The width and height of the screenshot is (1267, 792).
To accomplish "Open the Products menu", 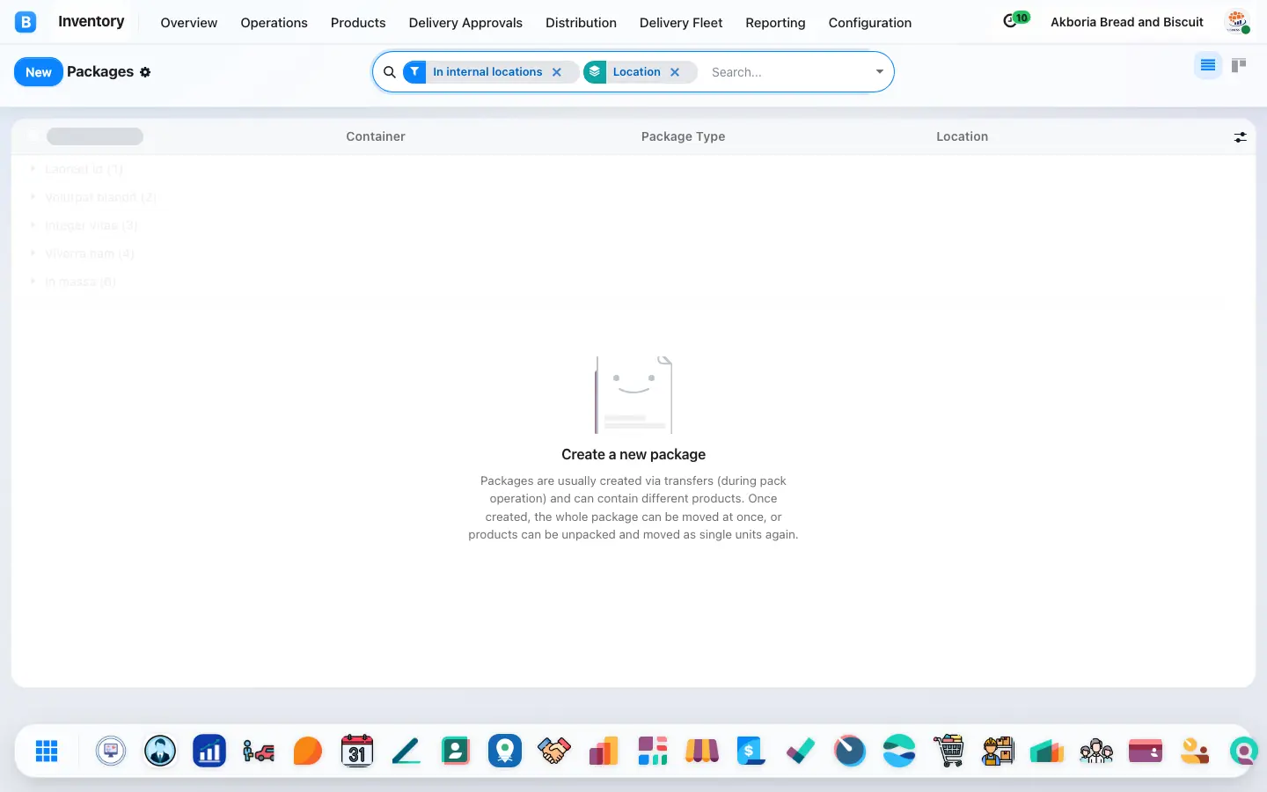I will (358, 23).
